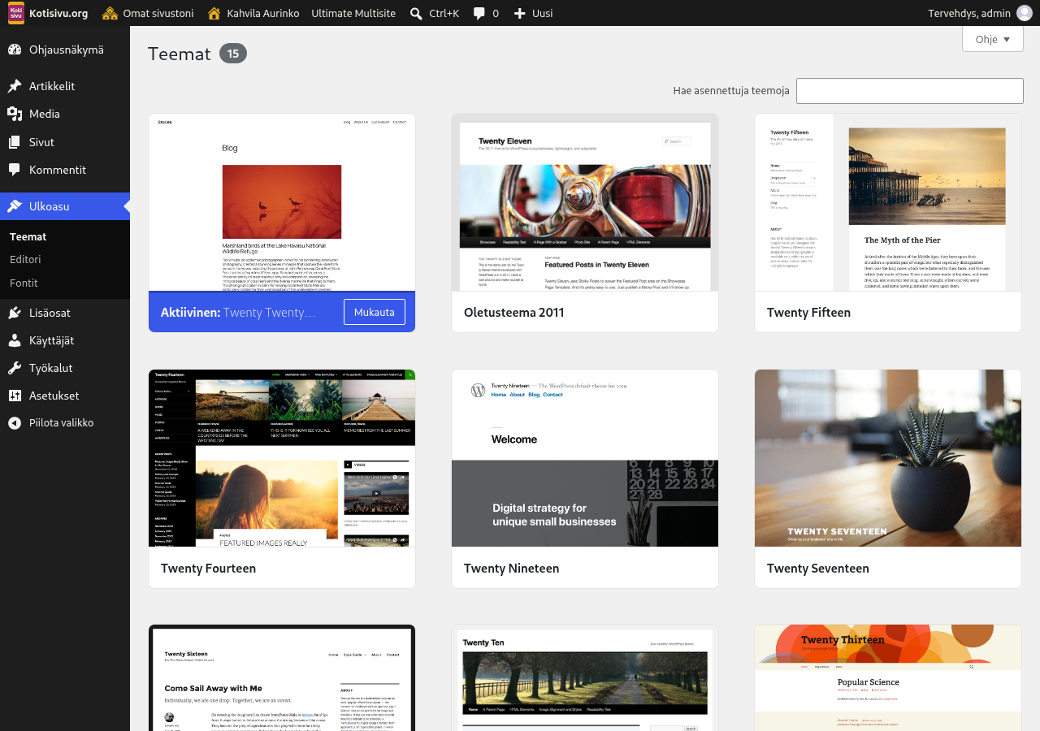The width and height of the screenshot is (1040, 731).
Task: Go to Asetukset in sidebar
Action: coord(65,396)
